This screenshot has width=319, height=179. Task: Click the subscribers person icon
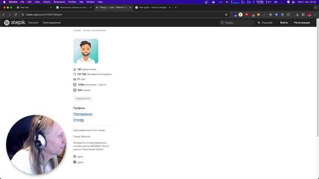pyautogui.click(x=75, y=69)
